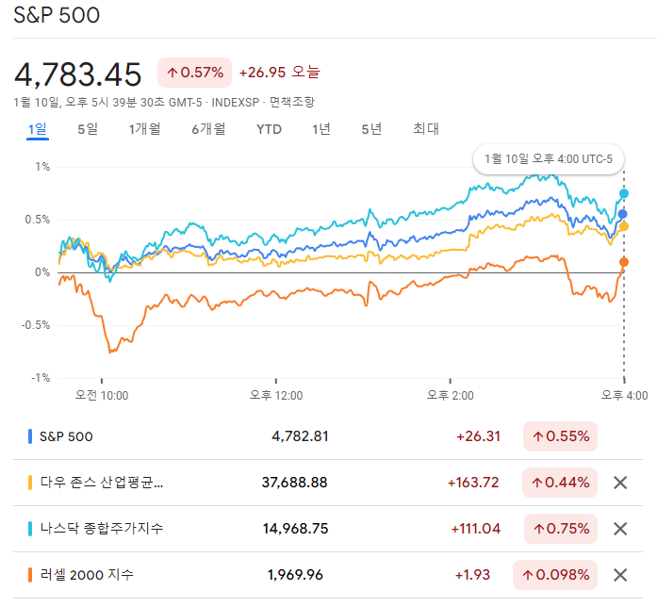The image size is (657, 607).
Task: Switch to the 1년 range tab
Action: click(321, 129)
